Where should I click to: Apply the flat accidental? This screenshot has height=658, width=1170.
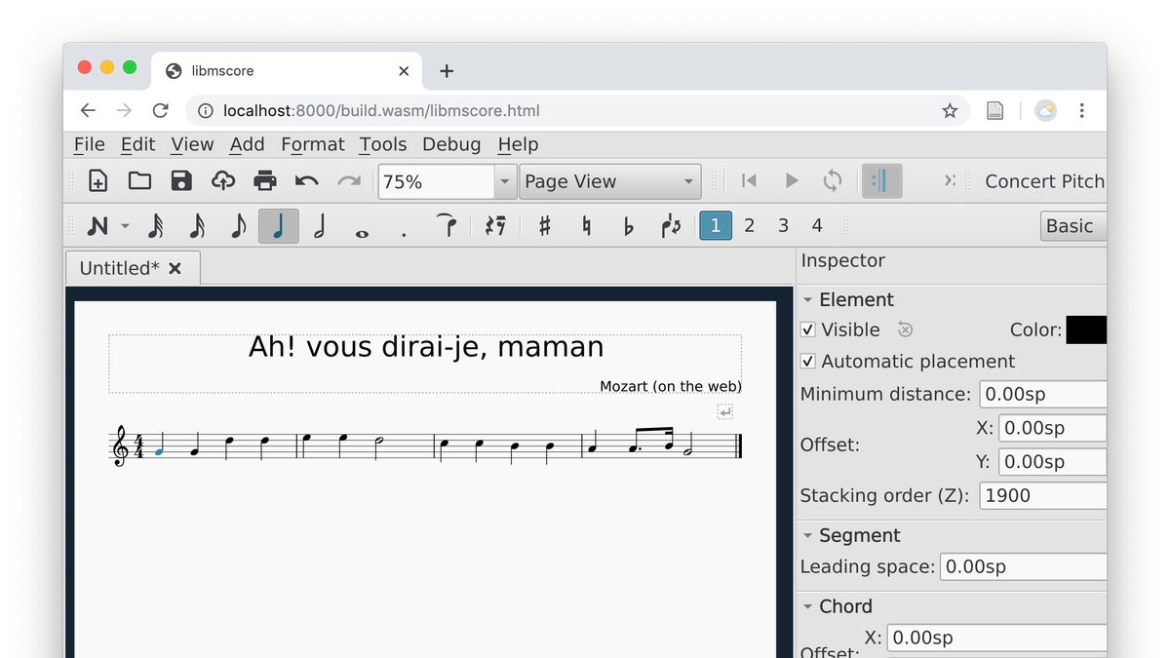coord(628,226)
